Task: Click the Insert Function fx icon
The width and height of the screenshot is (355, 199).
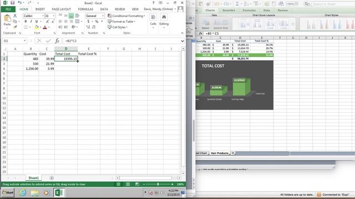Action: [x=57, y=41]
